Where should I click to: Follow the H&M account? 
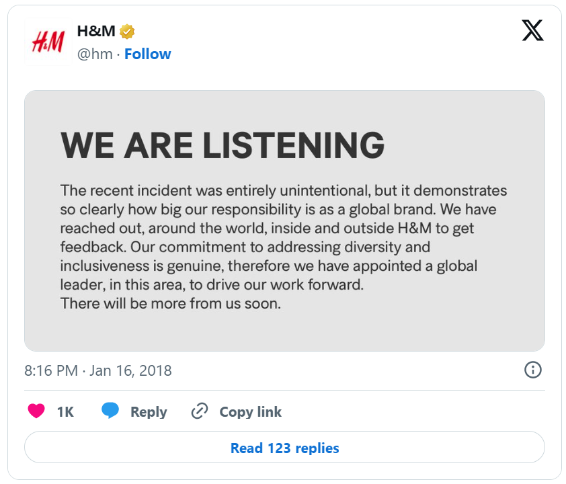(x=148, y=54)
